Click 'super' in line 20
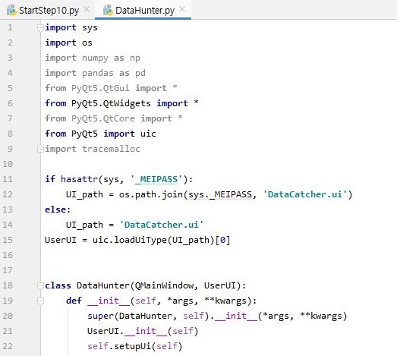397x356 pixels. click(x=100, y=317)
